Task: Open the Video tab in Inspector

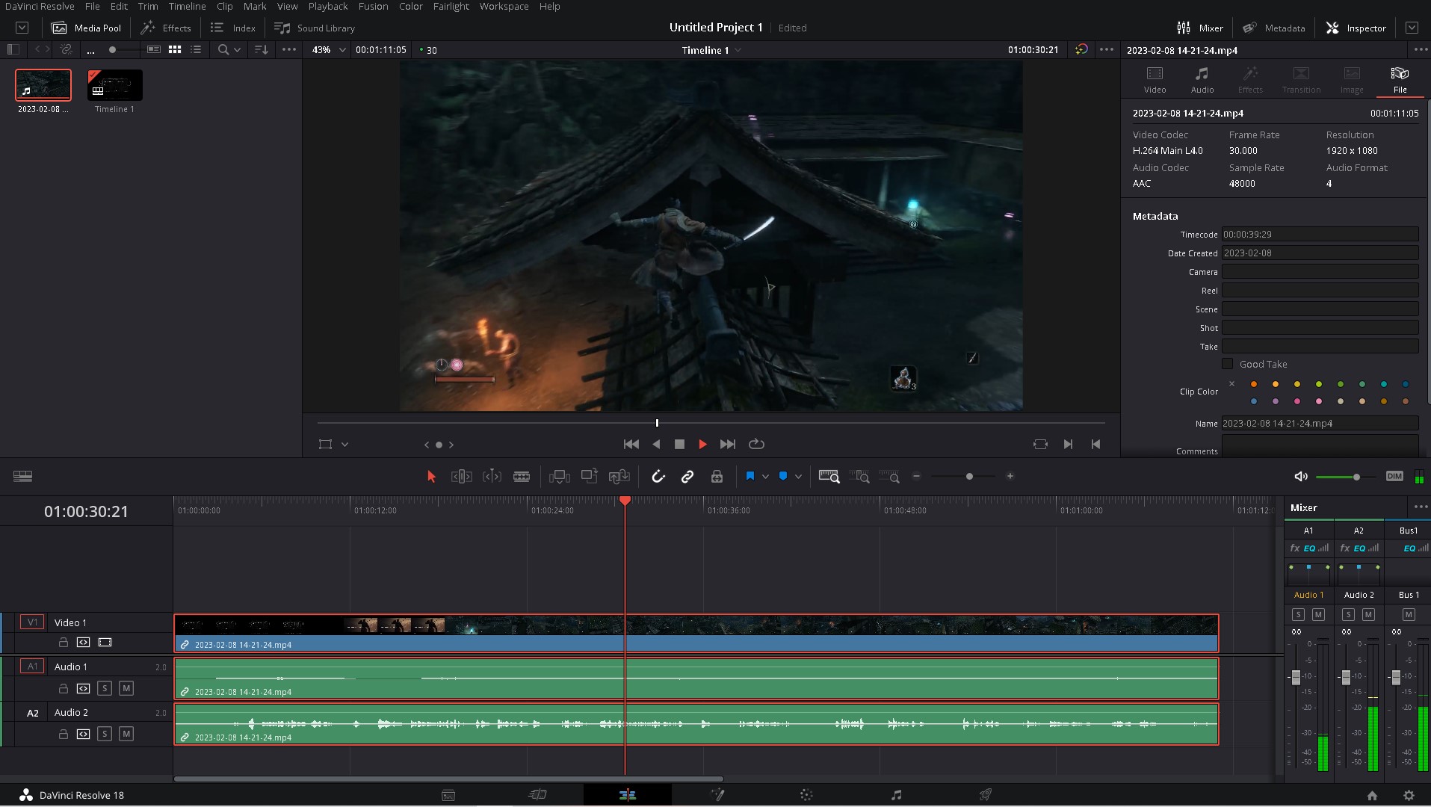Action: (1155, 80)
